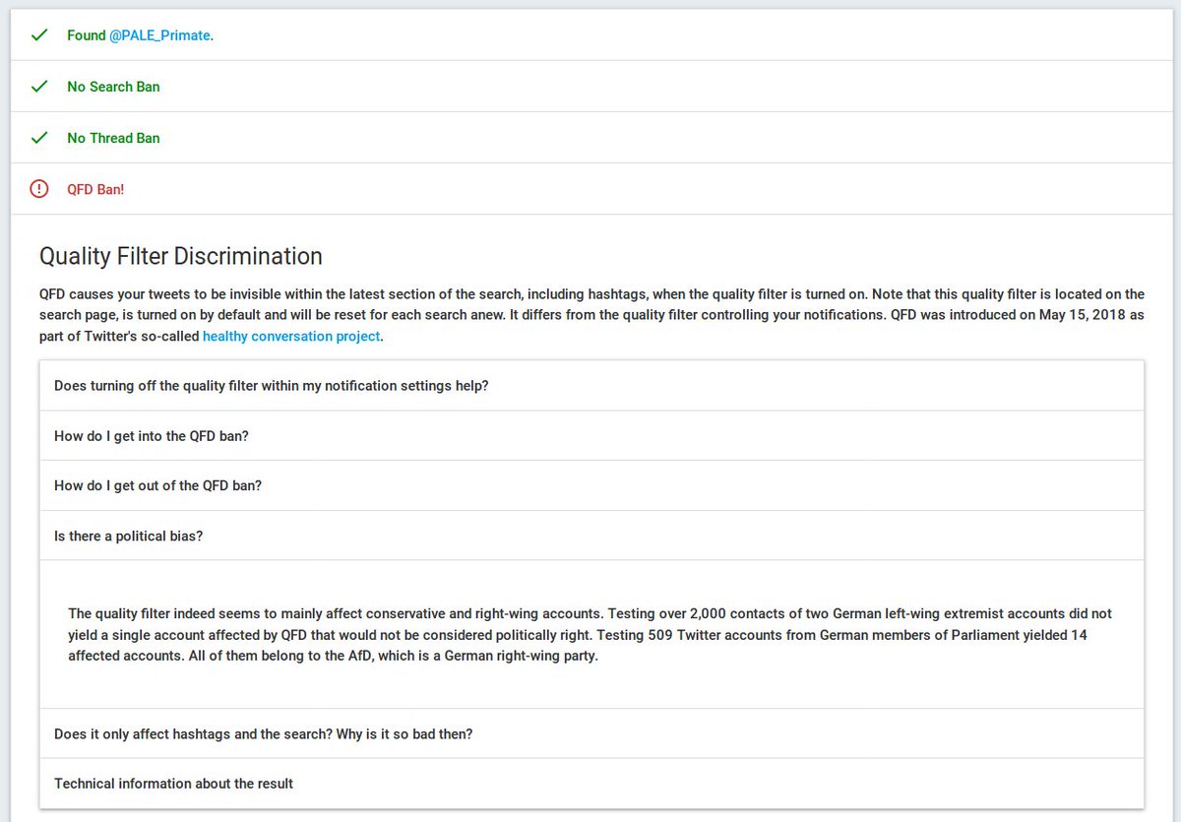This screenshot has width=1181, height=822.
Task: Expand 'Does it only affect hashtags and the search?'
Action: pos(591,733)
